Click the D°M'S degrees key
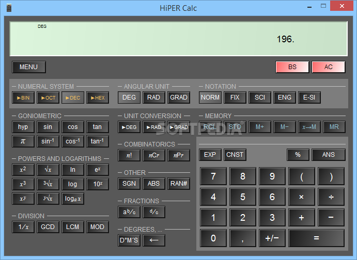357x260 pixels. click(129, 240)
